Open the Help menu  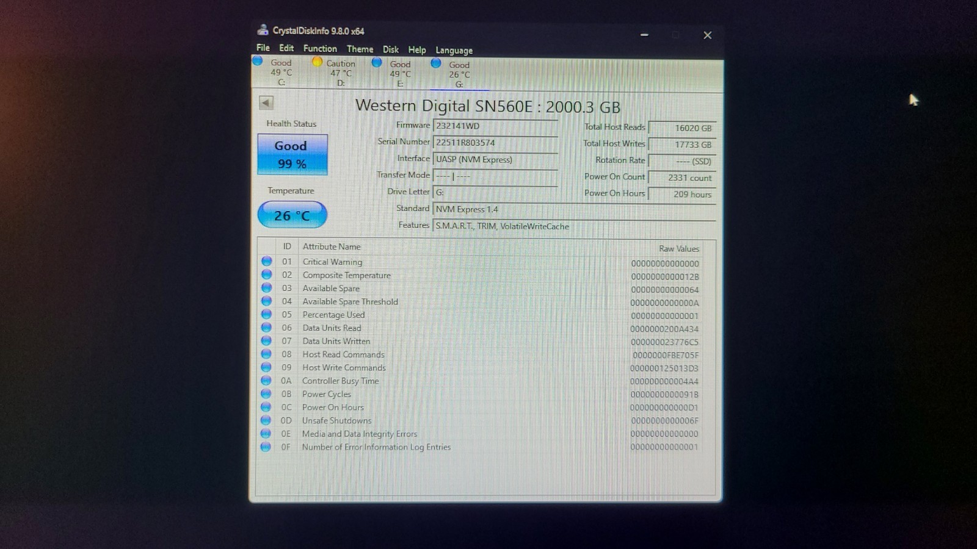pyautogui.click(x=417, y=50)
